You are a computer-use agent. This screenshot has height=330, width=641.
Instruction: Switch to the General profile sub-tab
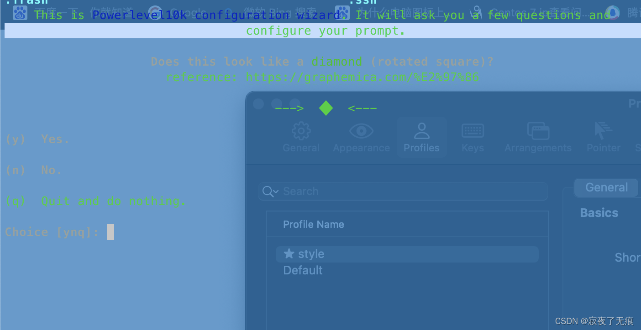coord(606,187)
